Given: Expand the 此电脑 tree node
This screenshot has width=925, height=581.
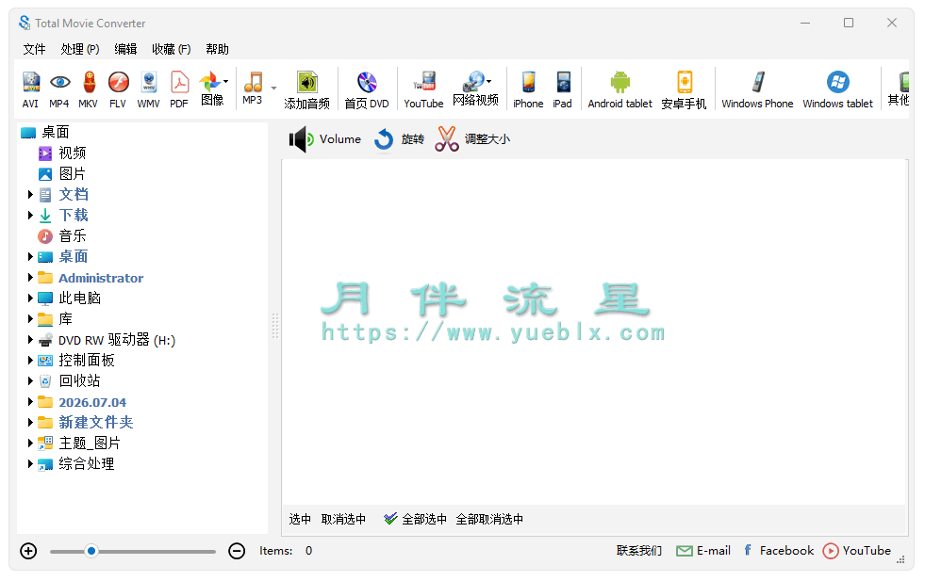Looking at the screenshot, I should coord(30,299).
